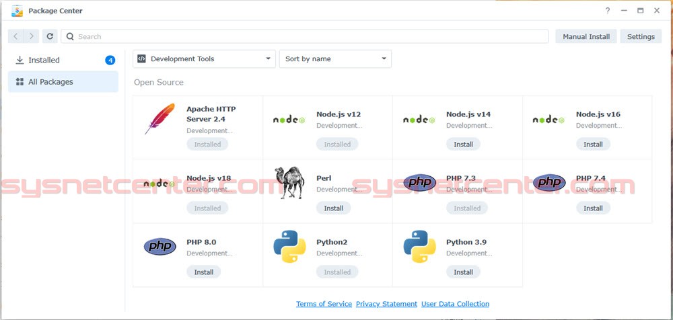The width and height of the screenshot is (673, 320).
Task: Click the Package Center app icon in title bar
Action: click(x=17, y=11)
